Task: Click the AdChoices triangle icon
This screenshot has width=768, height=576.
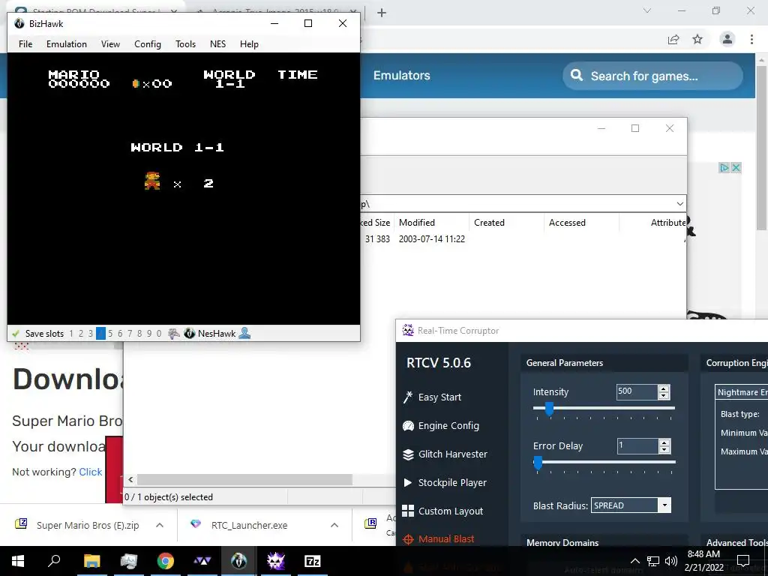Action: 724,167
